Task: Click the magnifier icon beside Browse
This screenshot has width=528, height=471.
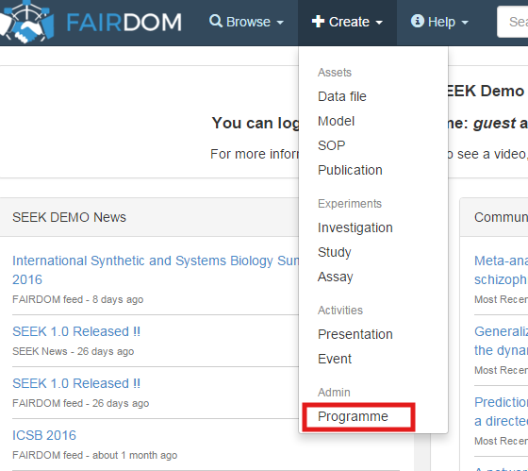Action: (x=216, y=22)
